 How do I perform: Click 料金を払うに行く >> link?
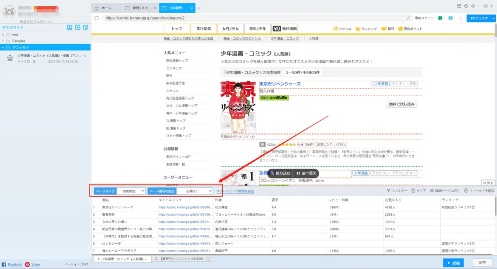click(36, 22)
